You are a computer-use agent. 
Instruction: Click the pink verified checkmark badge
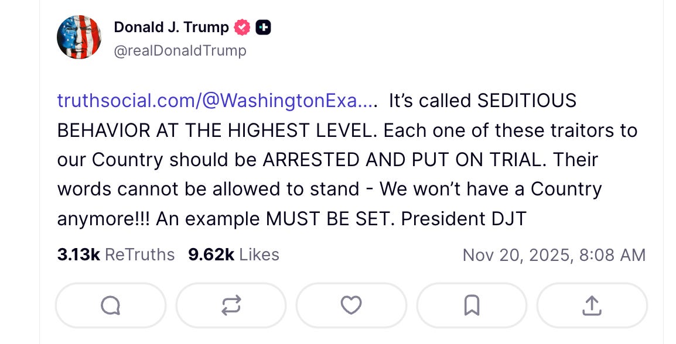[242, 26]
